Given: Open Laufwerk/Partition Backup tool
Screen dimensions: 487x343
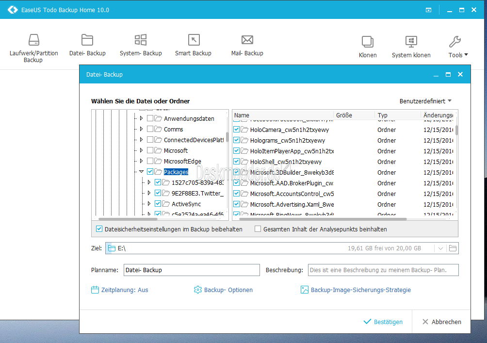Looking at the screenshot, I should click(x=33, y=48).
